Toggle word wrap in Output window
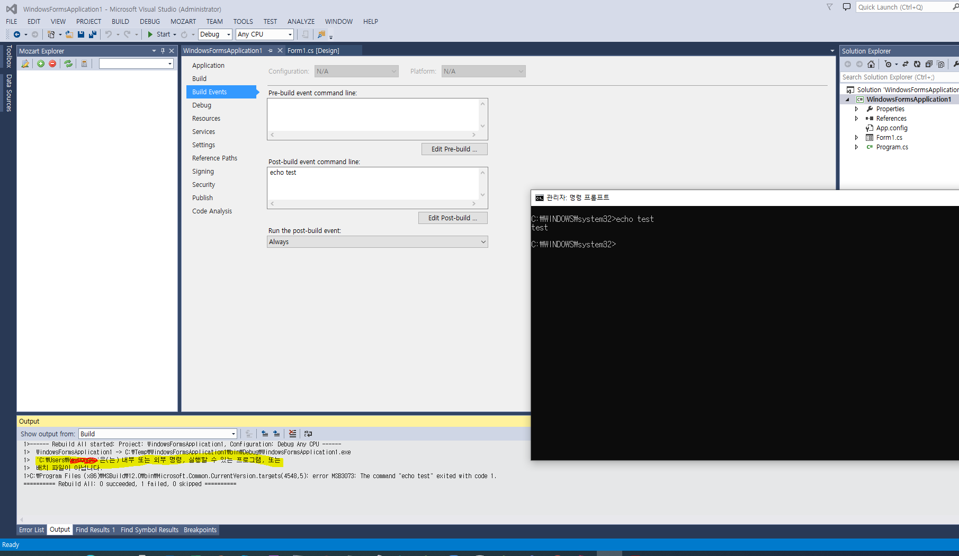 [308, 434]
